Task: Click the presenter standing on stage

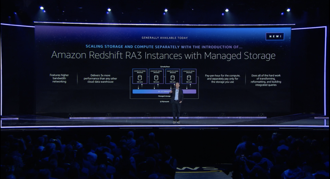Action: [x=177, y=103]
